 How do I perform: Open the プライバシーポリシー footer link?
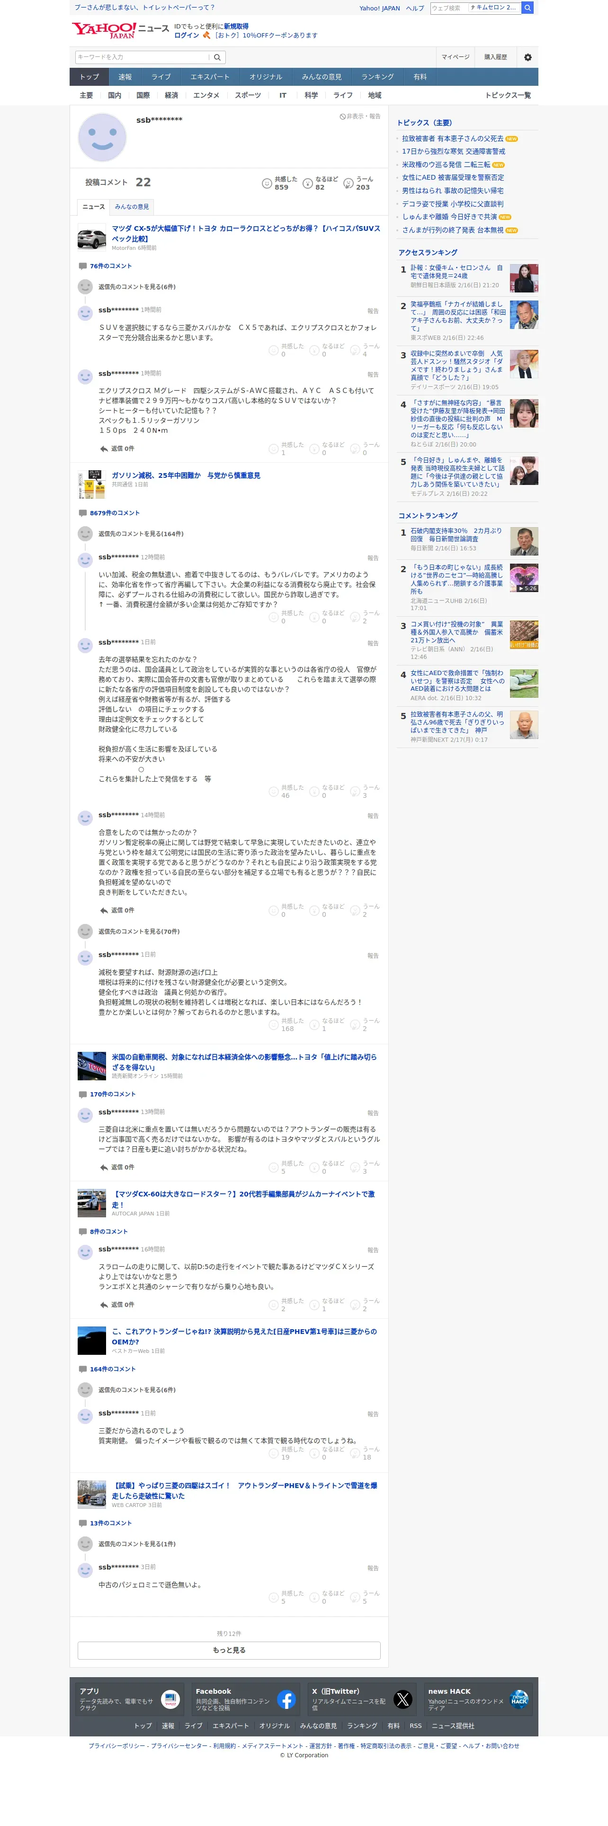coord(117,1746)
